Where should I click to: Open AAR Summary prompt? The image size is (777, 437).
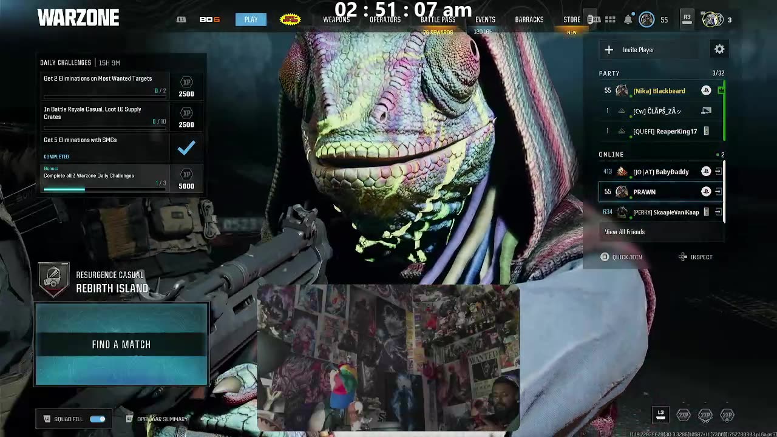(x=156, y=419)
